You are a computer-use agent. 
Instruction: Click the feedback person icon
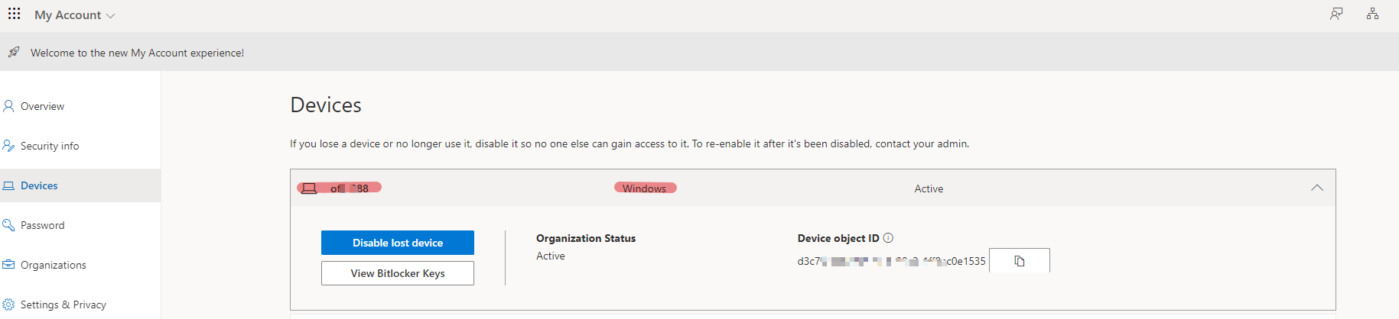pyautogui.click(x=1336, y=14)
